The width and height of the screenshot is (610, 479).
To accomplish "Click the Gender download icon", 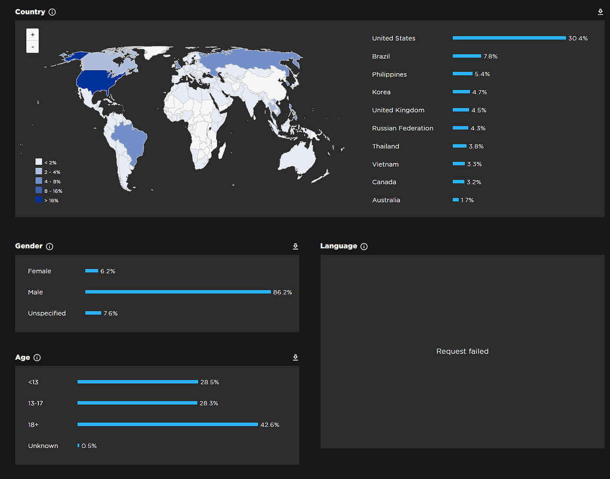I will coord(295,246).
